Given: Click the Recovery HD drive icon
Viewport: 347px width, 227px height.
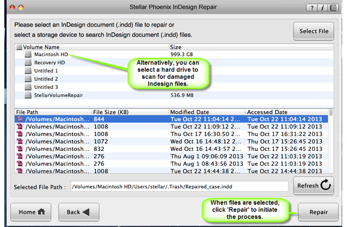Looking at the screenshot, I should click(28, 63).
